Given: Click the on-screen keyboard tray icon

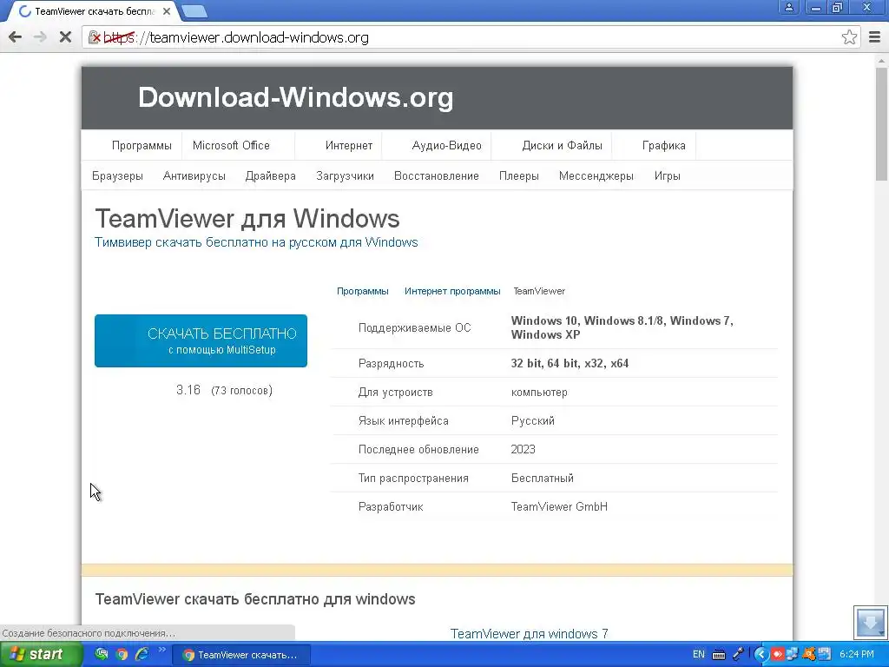Looking at the screenshot, I should pyautogui.click(x=718, y=655).
